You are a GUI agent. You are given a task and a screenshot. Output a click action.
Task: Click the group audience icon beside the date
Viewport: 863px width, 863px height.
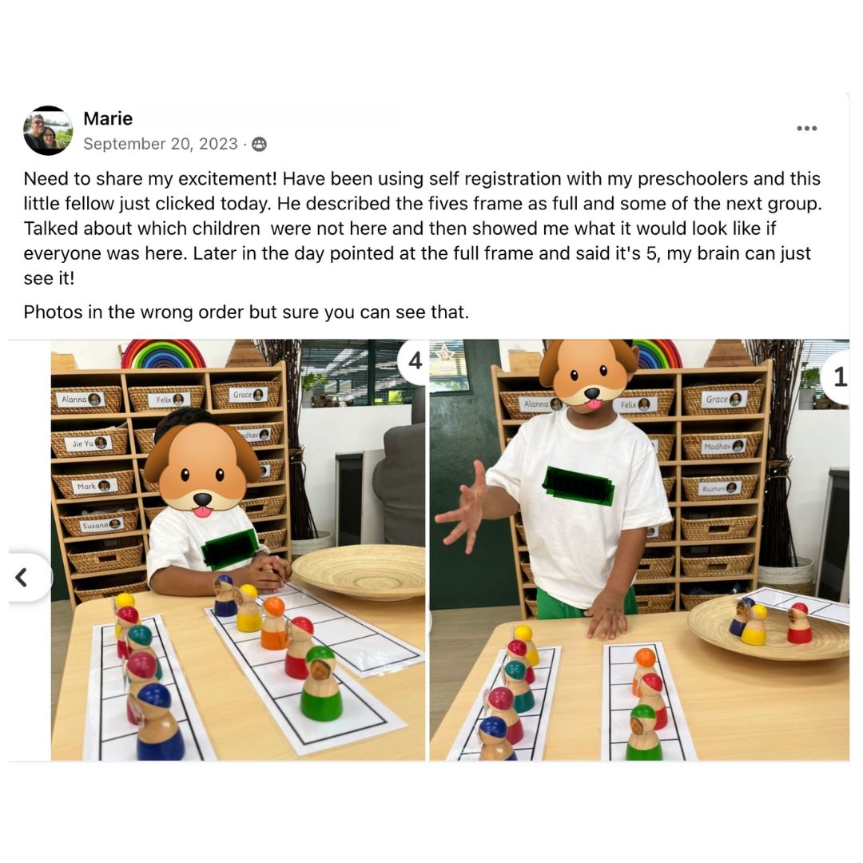click(x=259, y=144)
